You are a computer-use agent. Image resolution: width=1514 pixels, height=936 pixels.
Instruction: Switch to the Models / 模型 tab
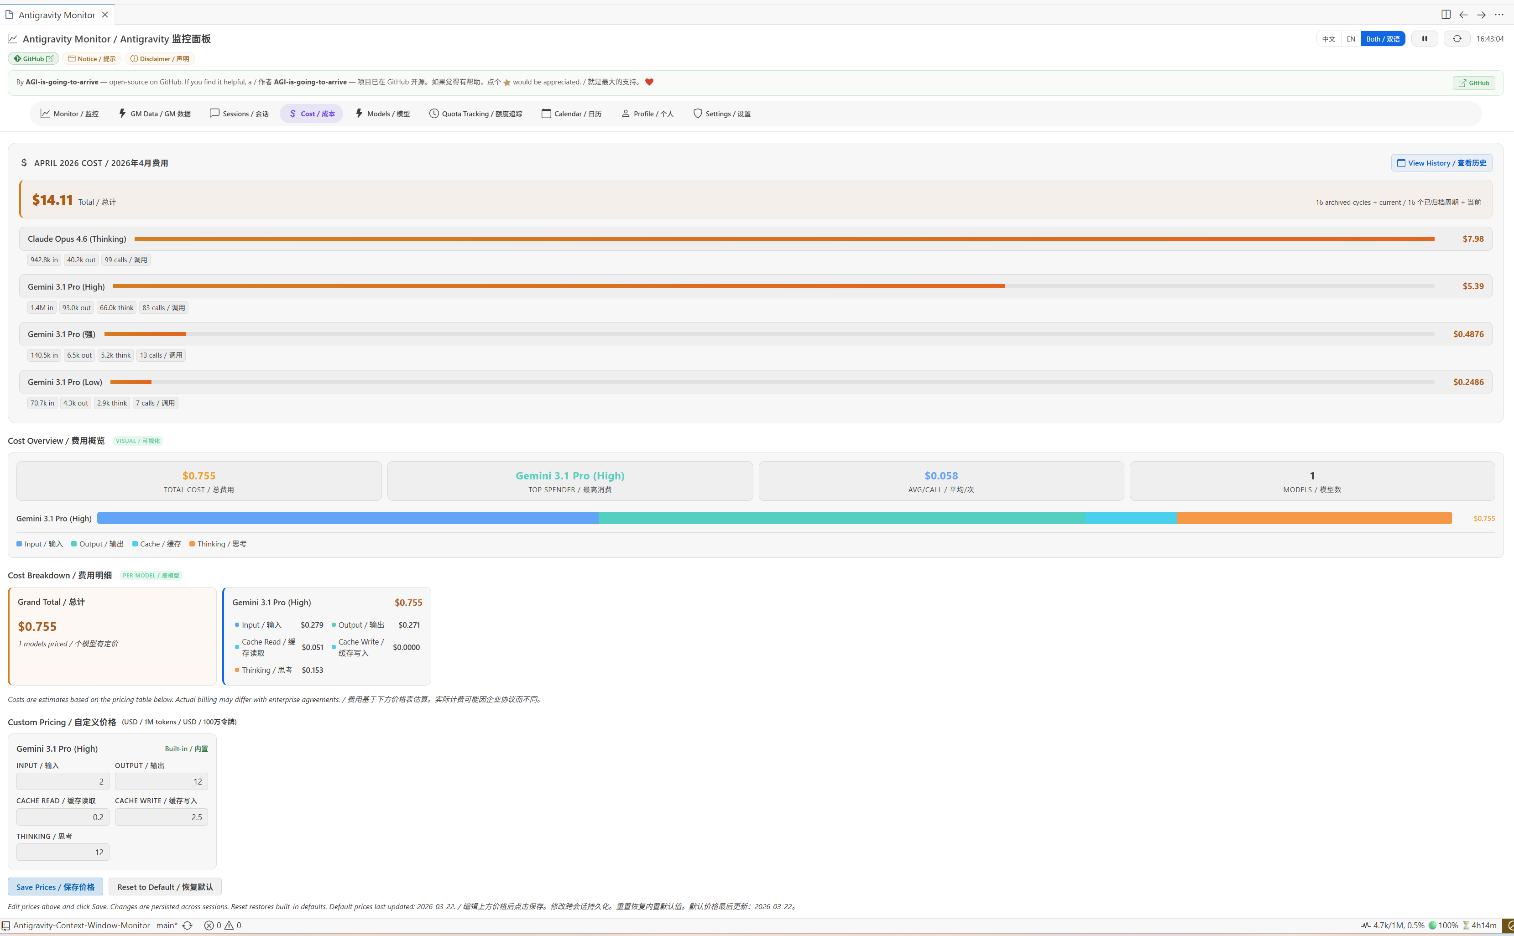point(382,113)
